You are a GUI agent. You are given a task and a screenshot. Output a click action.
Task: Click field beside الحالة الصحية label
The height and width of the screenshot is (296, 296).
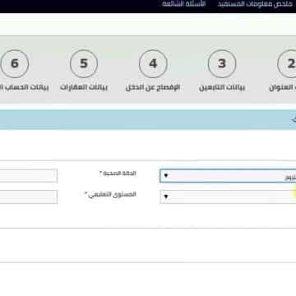point(29,176)
